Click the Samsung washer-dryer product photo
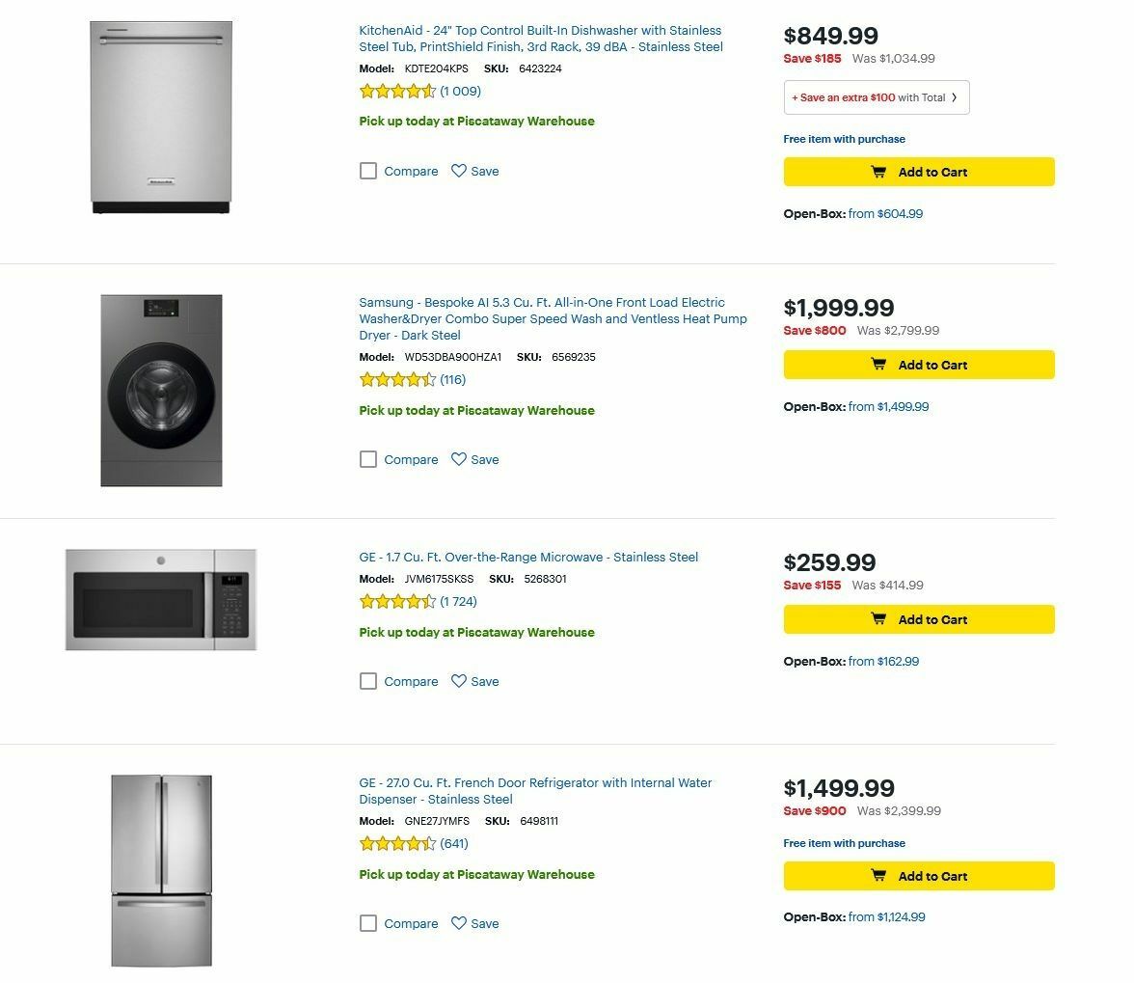This screenshot has height=983, width=1134. pyautogui.click(x=161, y=391)
